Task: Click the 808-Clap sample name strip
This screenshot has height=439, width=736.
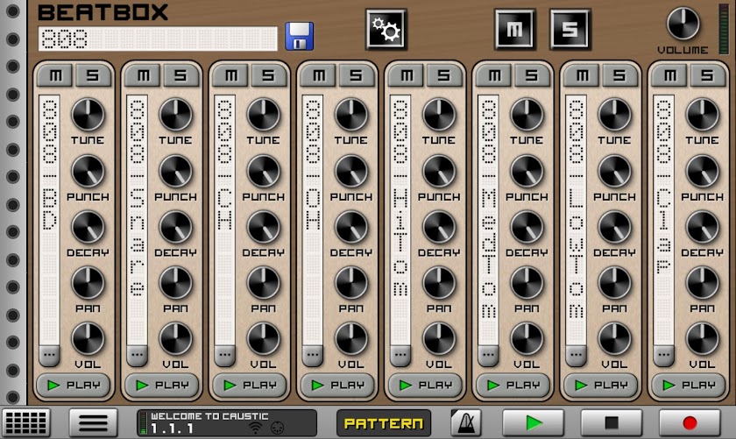Action: click(664, 220)
